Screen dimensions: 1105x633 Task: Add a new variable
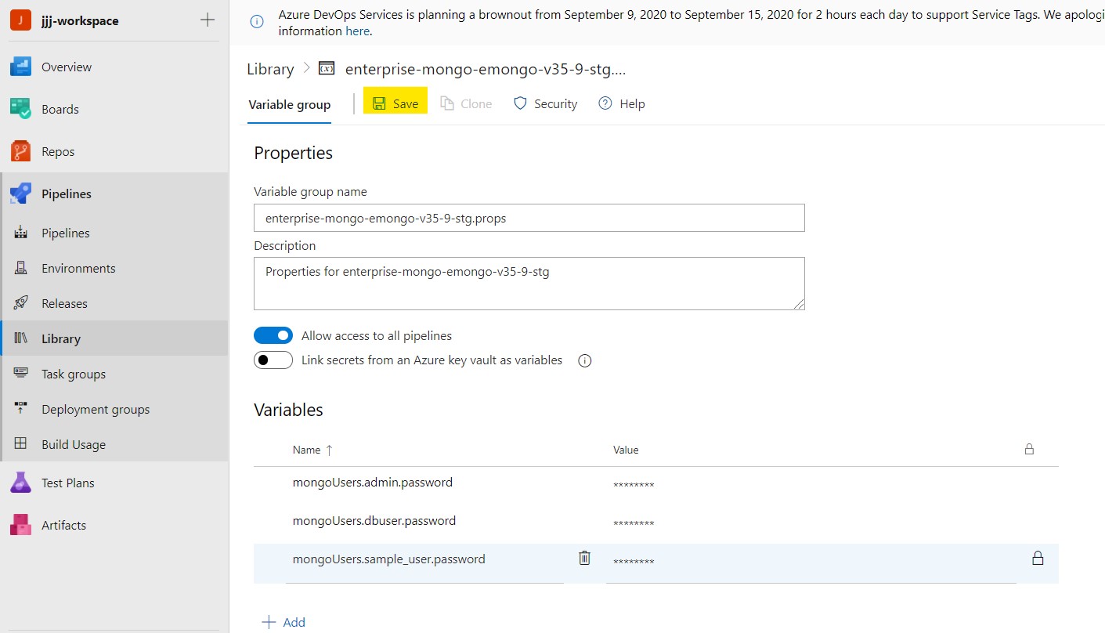283,622
